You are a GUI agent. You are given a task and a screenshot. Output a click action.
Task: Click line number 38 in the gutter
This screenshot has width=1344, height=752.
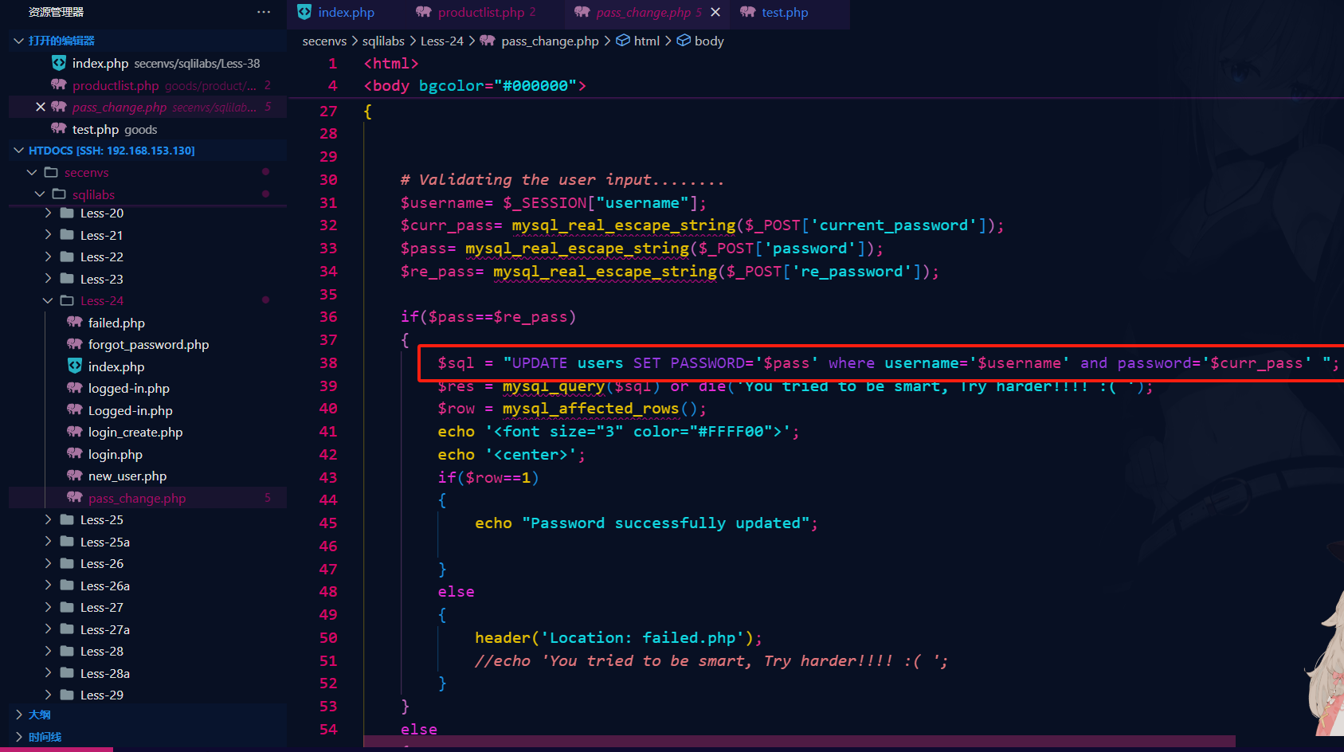coord(328,362)
